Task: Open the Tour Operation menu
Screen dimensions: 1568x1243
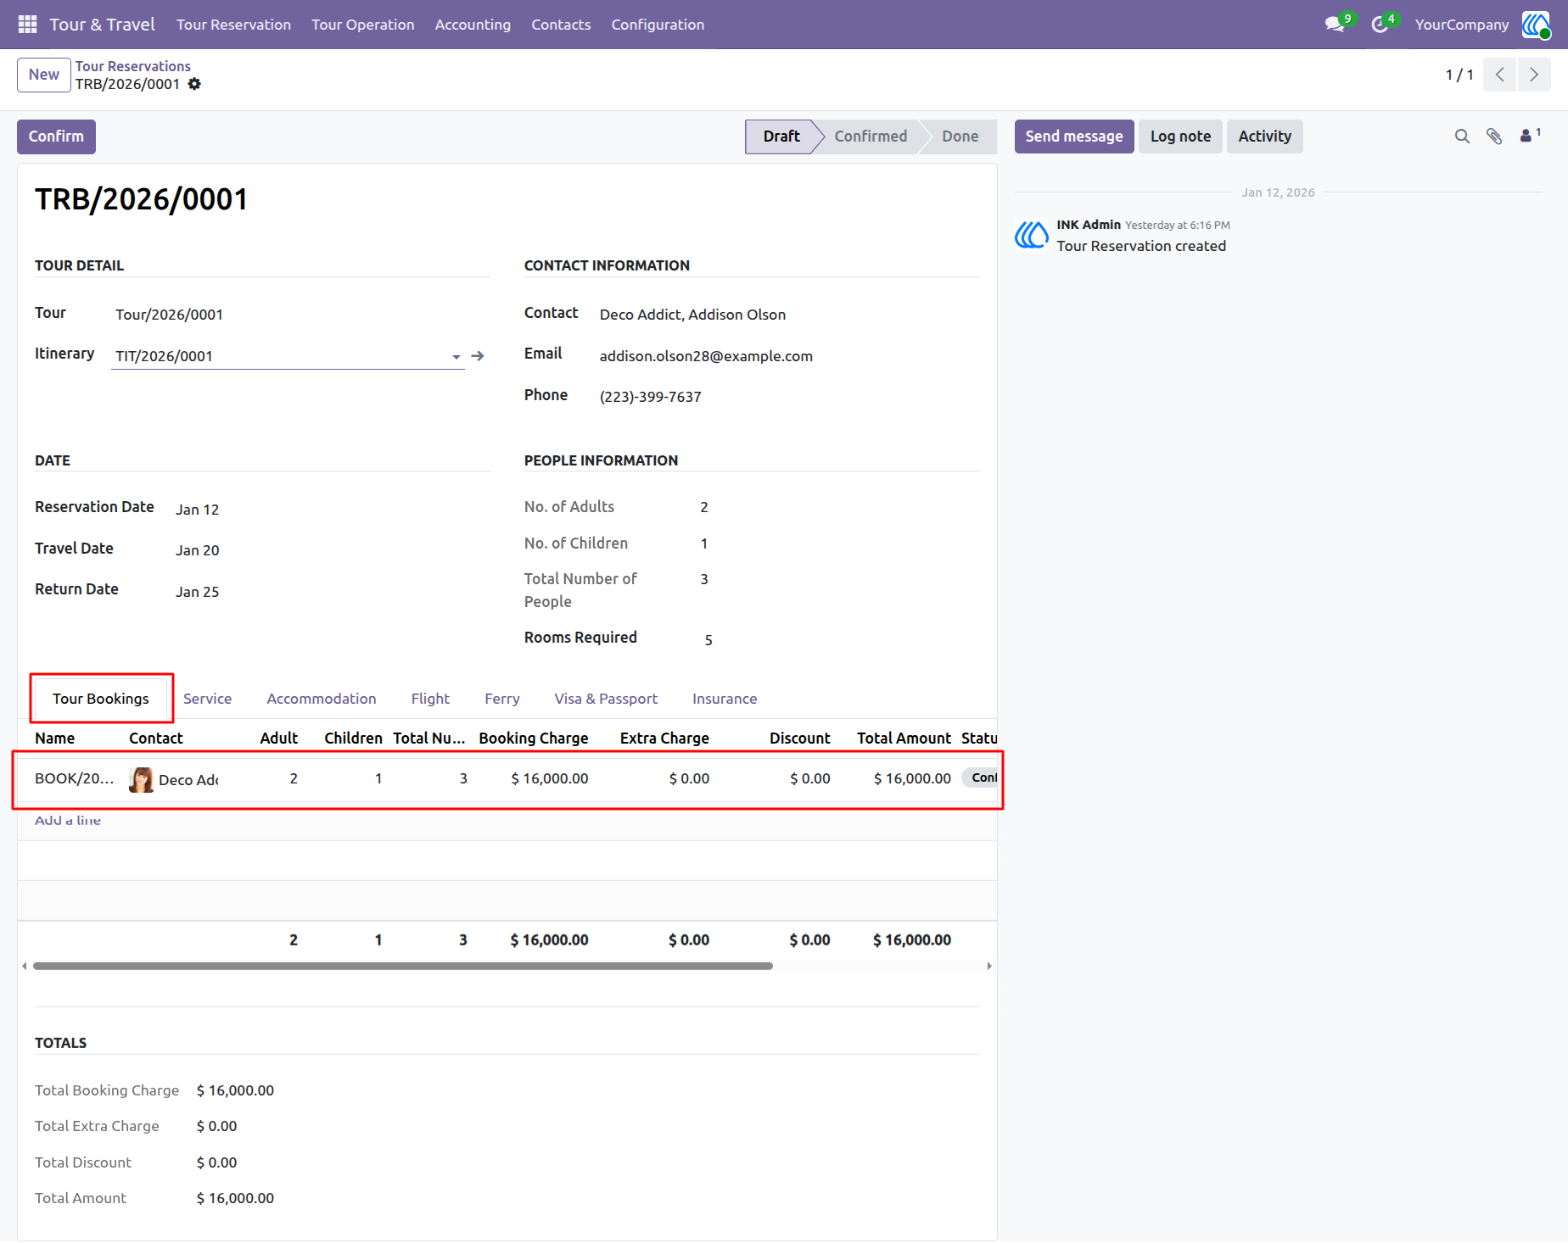Action: click(363, 25)
